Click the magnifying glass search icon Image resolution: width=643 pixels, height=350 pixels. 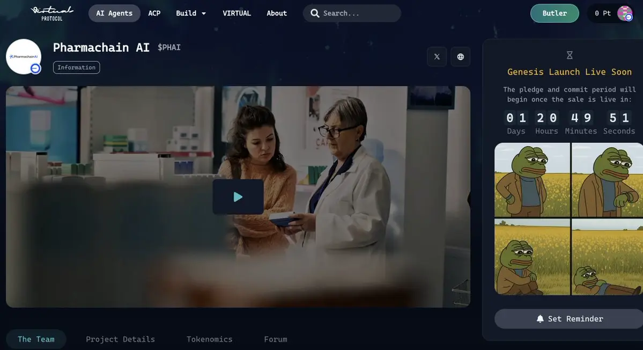[315, 13]
